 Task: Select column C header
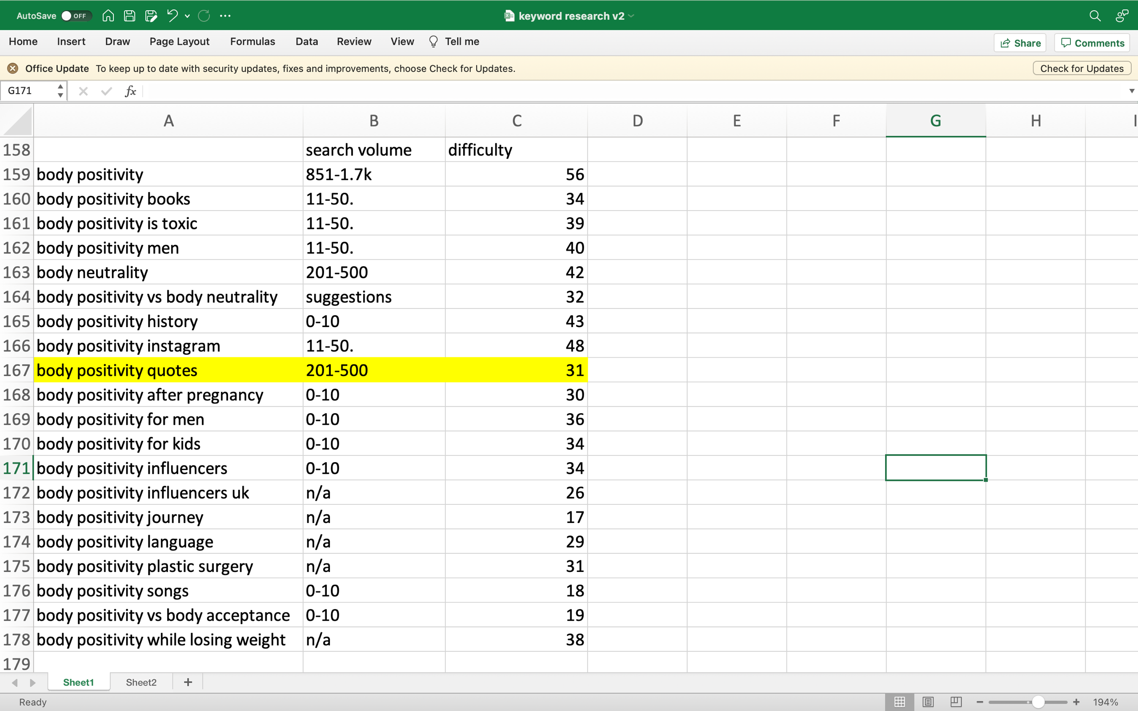point(517,121)
